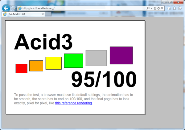The width and height of the screenshot is (185, 130).
Task: Refresh the Acid3 page
Action: (x=158, y=8)
